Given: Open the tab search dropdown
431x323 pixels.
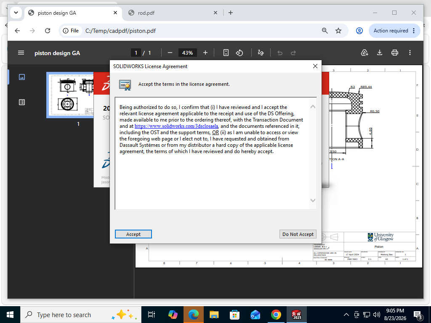Looking at the screenshot, I should click(16, 13).
